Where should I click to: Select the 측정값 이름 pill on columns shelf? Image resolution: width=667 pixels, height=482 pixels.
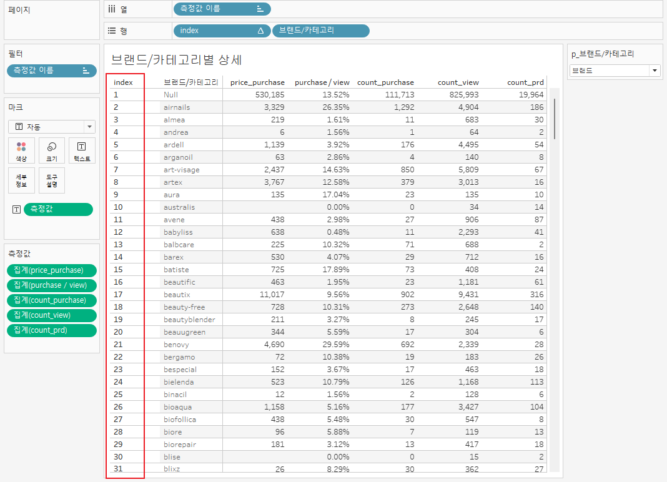(x=222, y=9)
